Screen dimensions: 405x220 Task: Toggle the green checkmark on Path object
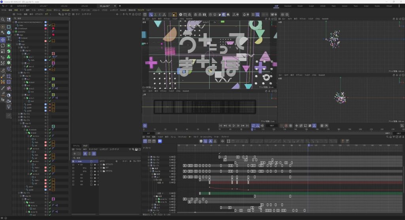[50, 25]
